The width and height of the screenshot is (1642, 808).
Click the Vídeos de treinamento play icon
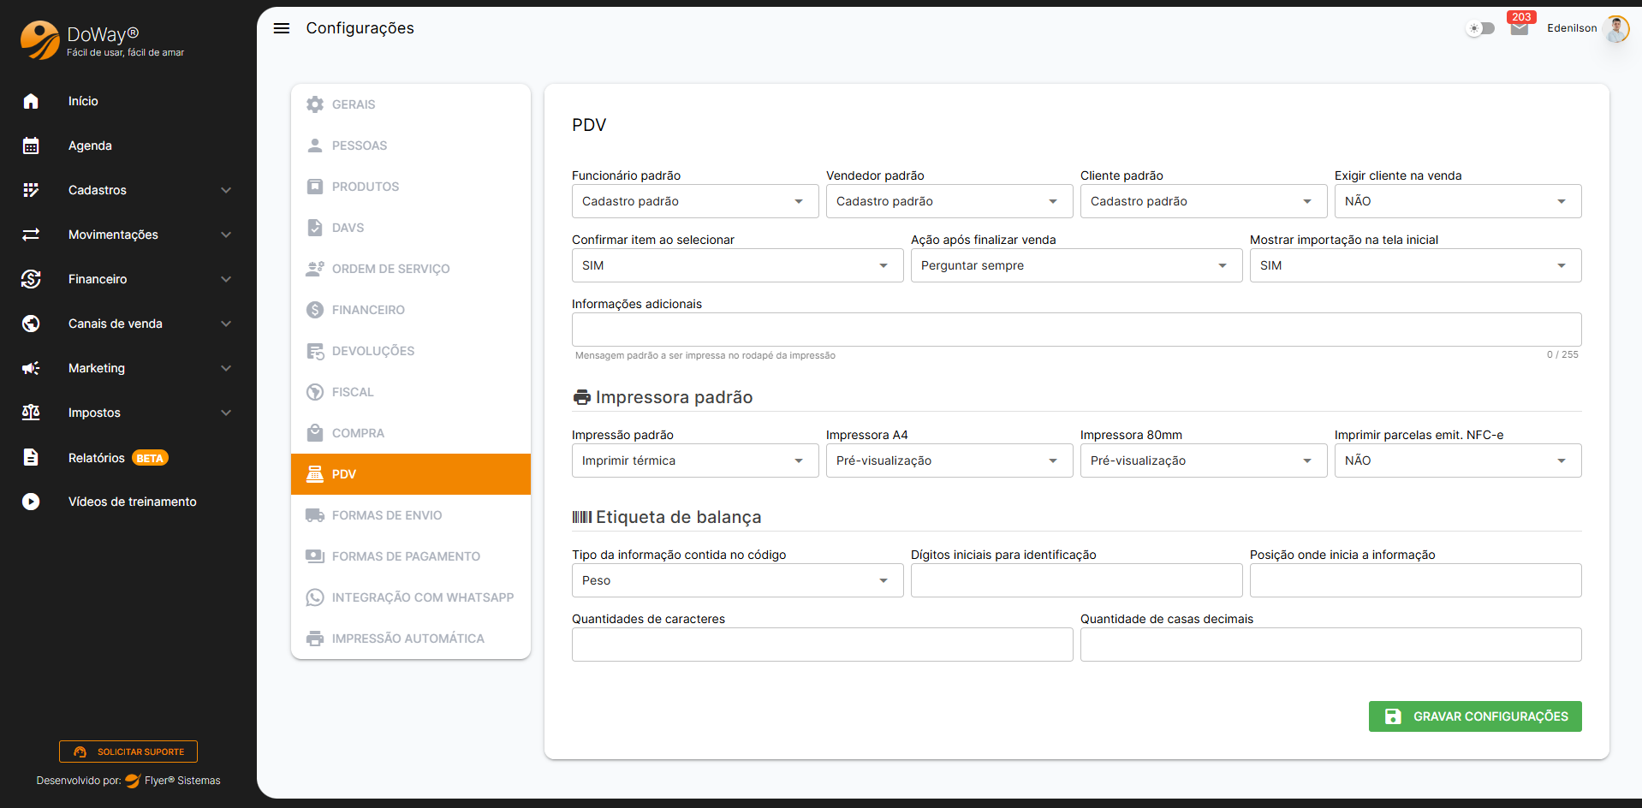[x=31, y=502]
